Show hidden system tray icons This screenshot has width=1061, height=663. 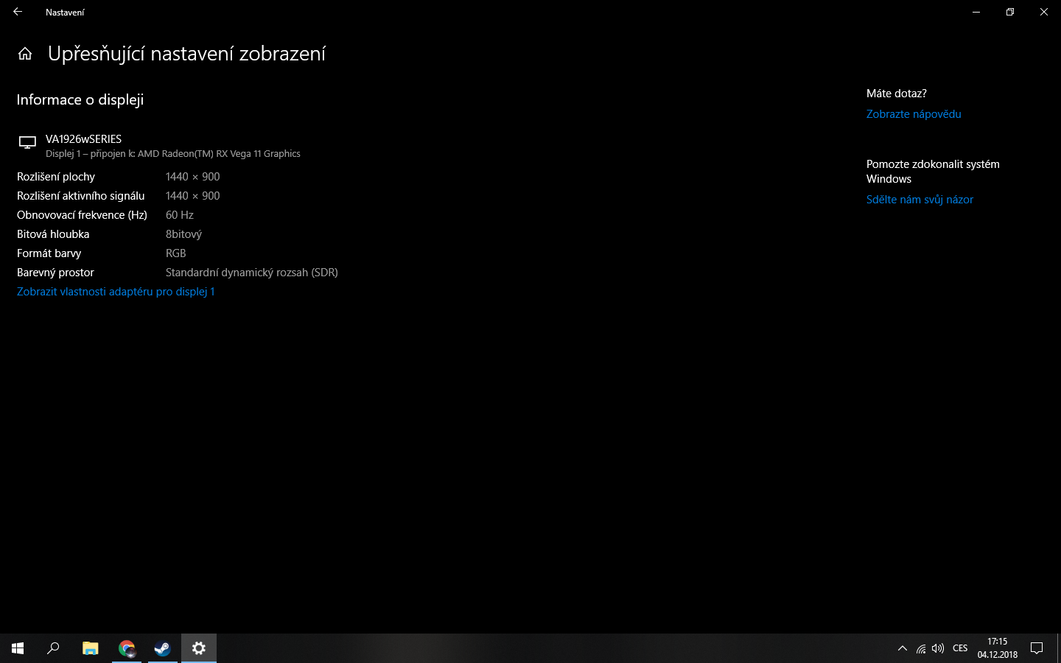[x=903, y=648]
